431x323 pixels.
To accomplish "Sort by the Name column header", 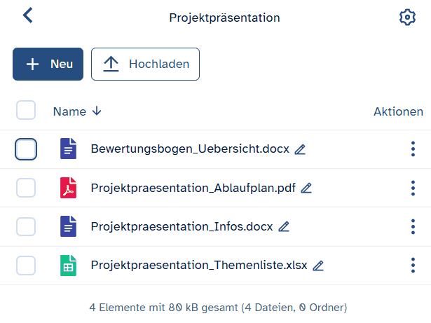I will click(69, 111).
